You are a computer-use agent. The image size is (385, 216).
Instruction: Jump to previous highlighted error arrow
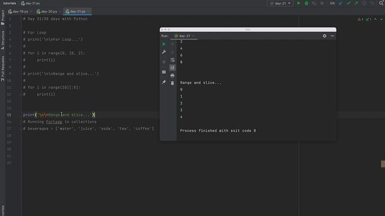click(375, 19)
